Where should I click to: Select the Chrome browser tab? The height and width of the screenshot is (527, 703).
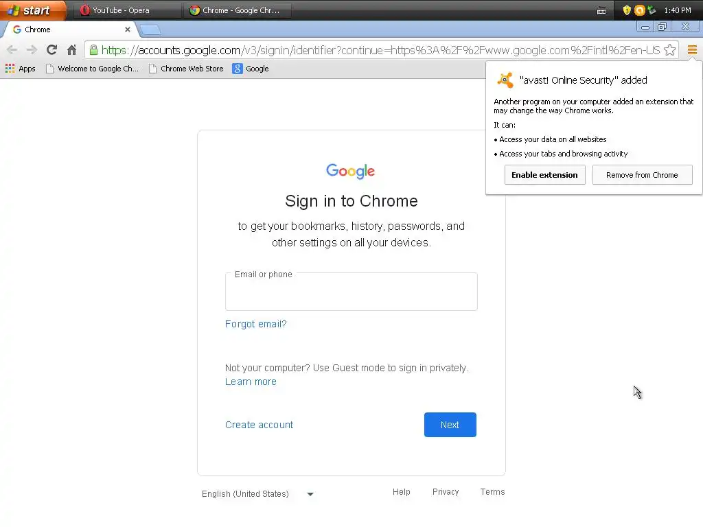click(69, 30)
